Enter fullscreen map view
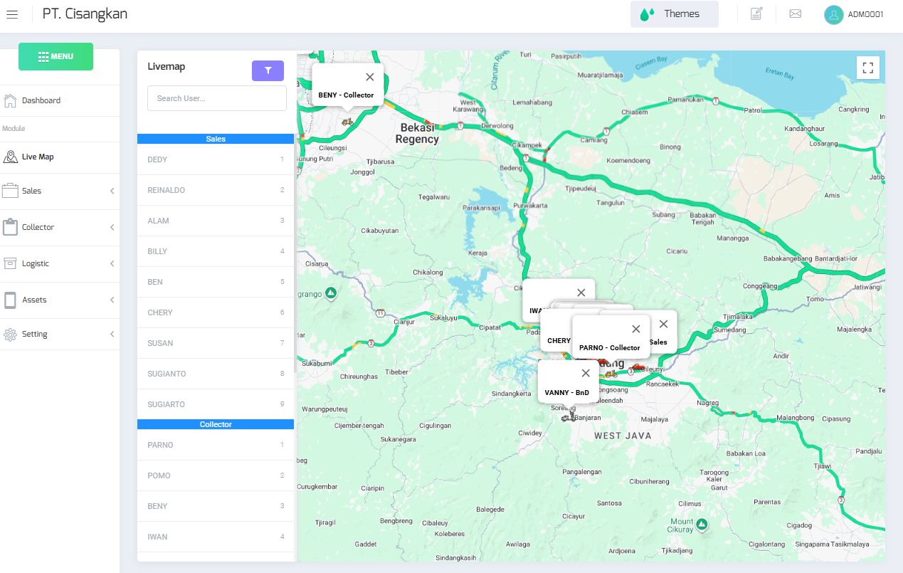This screenshot has height=573, width=903. pos(867,68)
